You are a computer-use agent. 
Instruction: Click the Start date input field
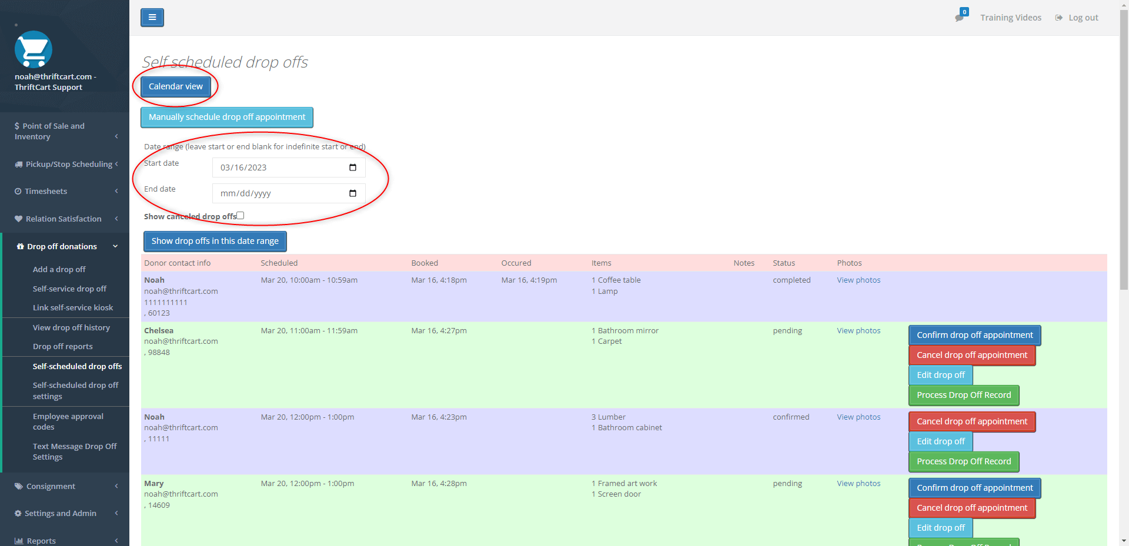coord(276,168)
